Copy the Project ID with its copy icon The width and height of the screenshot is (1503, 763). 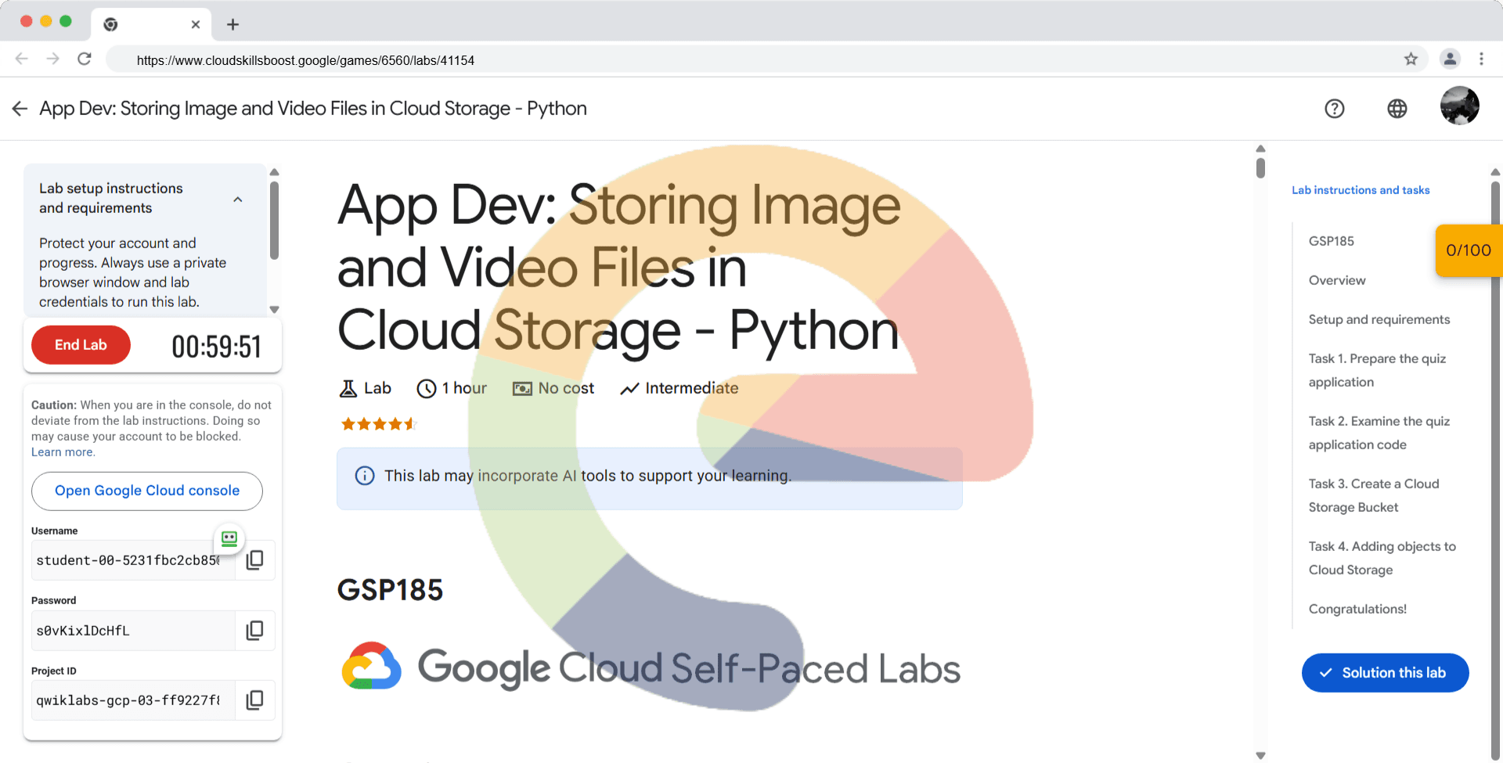255,700
